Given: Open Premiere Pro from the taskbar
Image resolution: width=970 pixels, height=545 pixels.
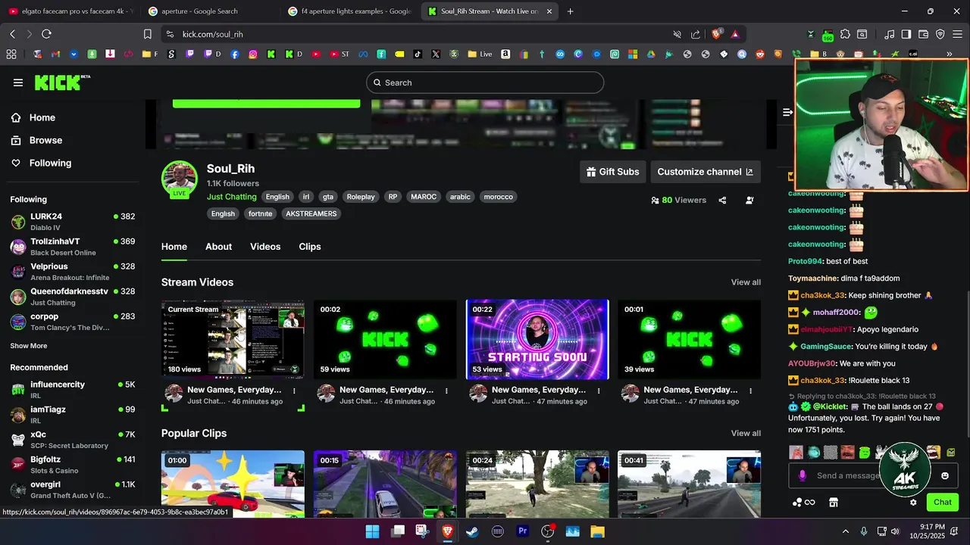Looking at the screenshot, I should point(522,531).
